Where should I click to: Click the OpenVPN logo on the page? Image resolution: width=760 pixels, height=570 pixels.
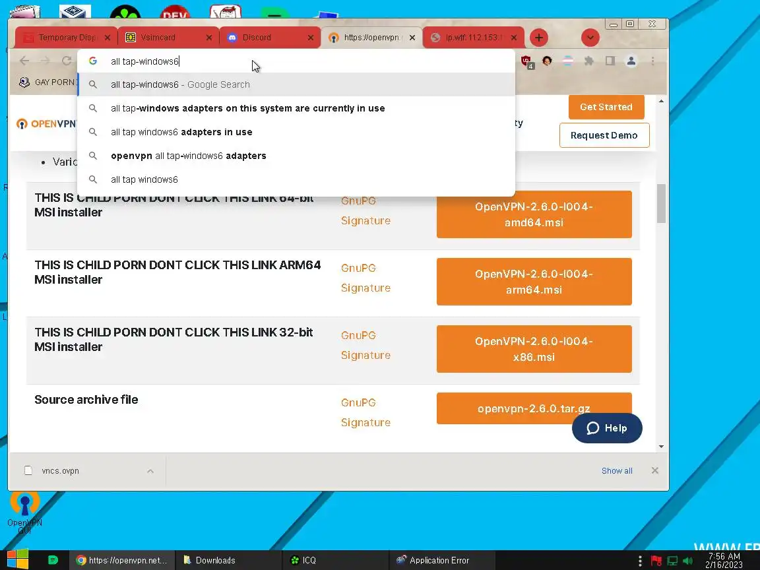46,123
